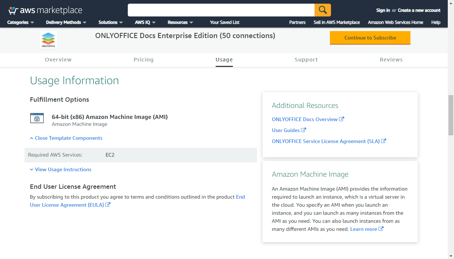Click Continue to Subscribe button
454x259 pixels.
(370, 38)
